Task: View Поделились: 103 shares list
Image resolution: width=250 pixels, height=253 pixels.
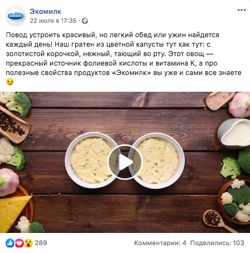Action: click(217, 243)
